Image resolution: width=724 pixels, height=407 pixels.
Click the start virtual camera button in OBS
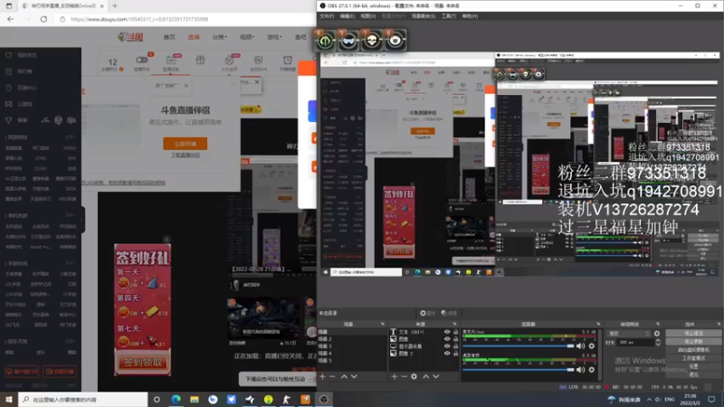tap(693, 350)
